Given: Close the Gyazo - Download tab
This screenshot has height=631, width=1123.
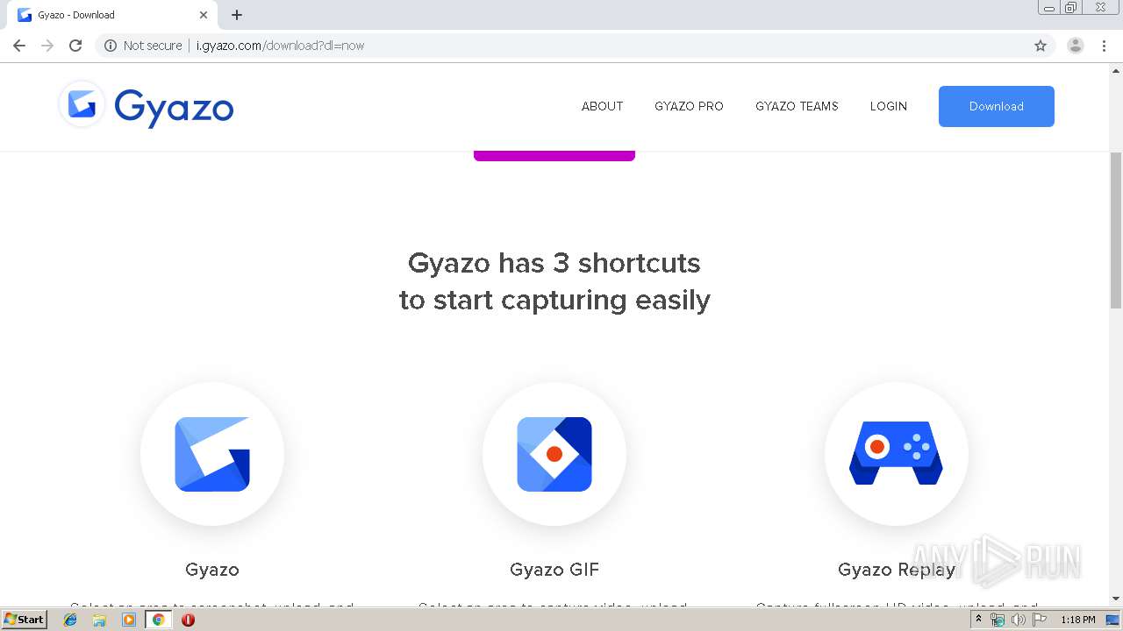Looking at the screenshot, I should 204,15.
